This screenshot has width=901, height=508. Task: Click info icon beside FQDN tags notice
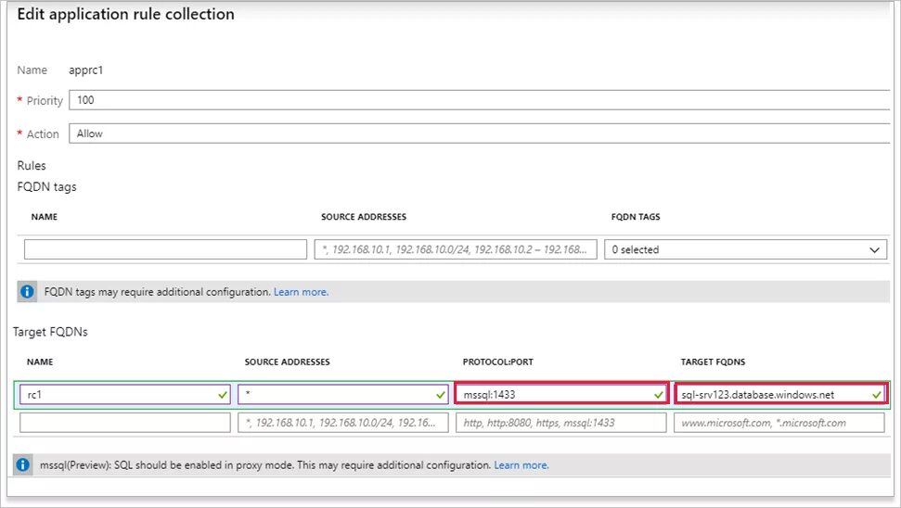click(x=27, y=292)
